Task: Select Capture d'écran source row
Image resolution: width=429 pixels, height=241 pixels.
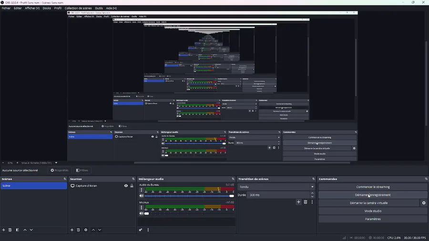Action: (102, 186)
